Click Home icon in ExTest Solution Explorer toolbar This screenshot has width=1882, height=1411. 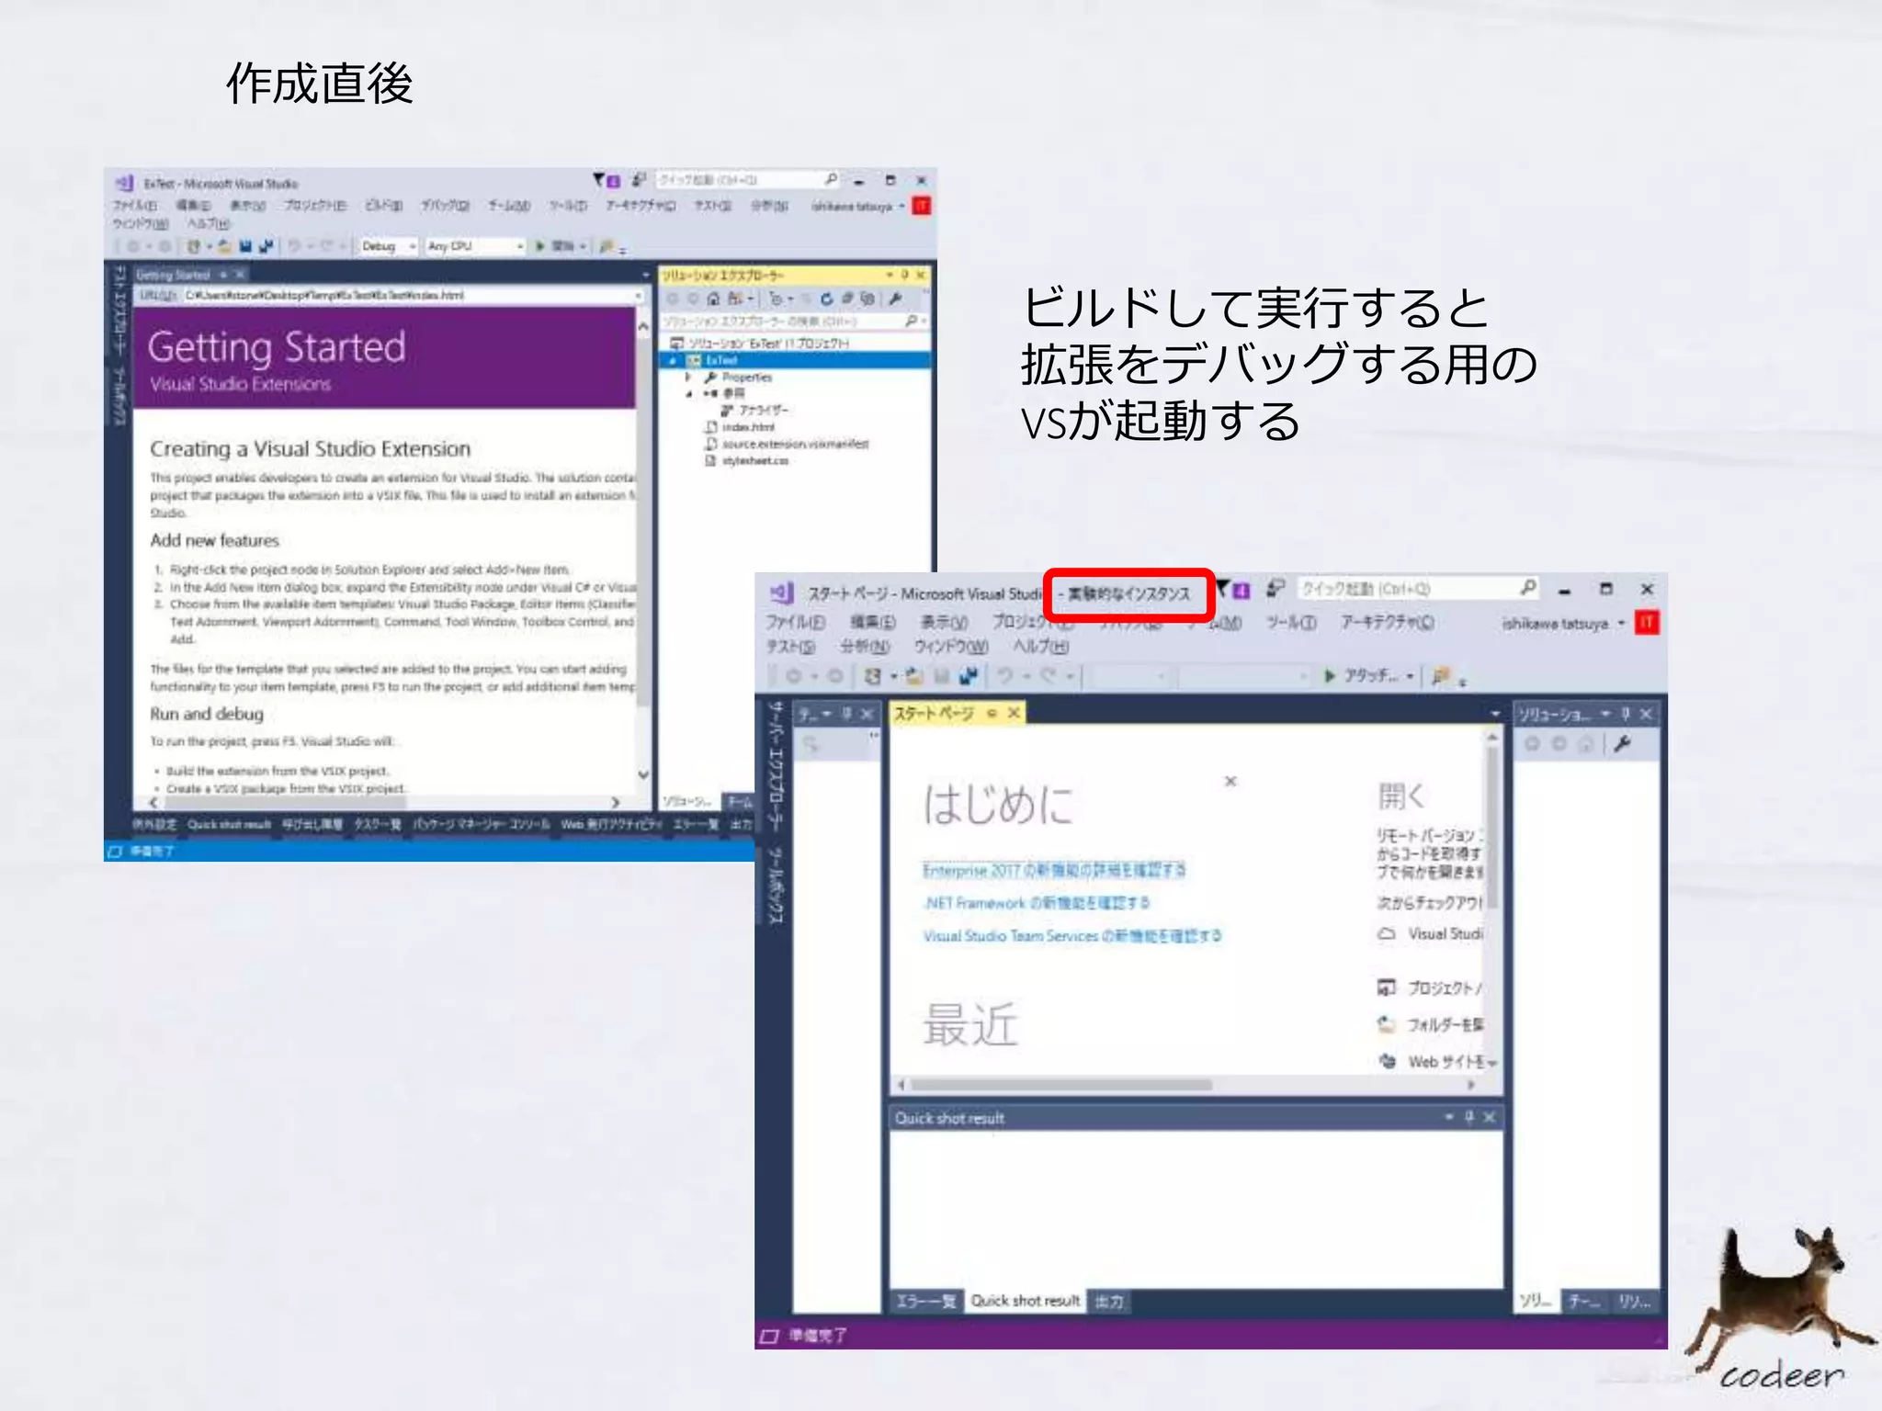[713, 299]
